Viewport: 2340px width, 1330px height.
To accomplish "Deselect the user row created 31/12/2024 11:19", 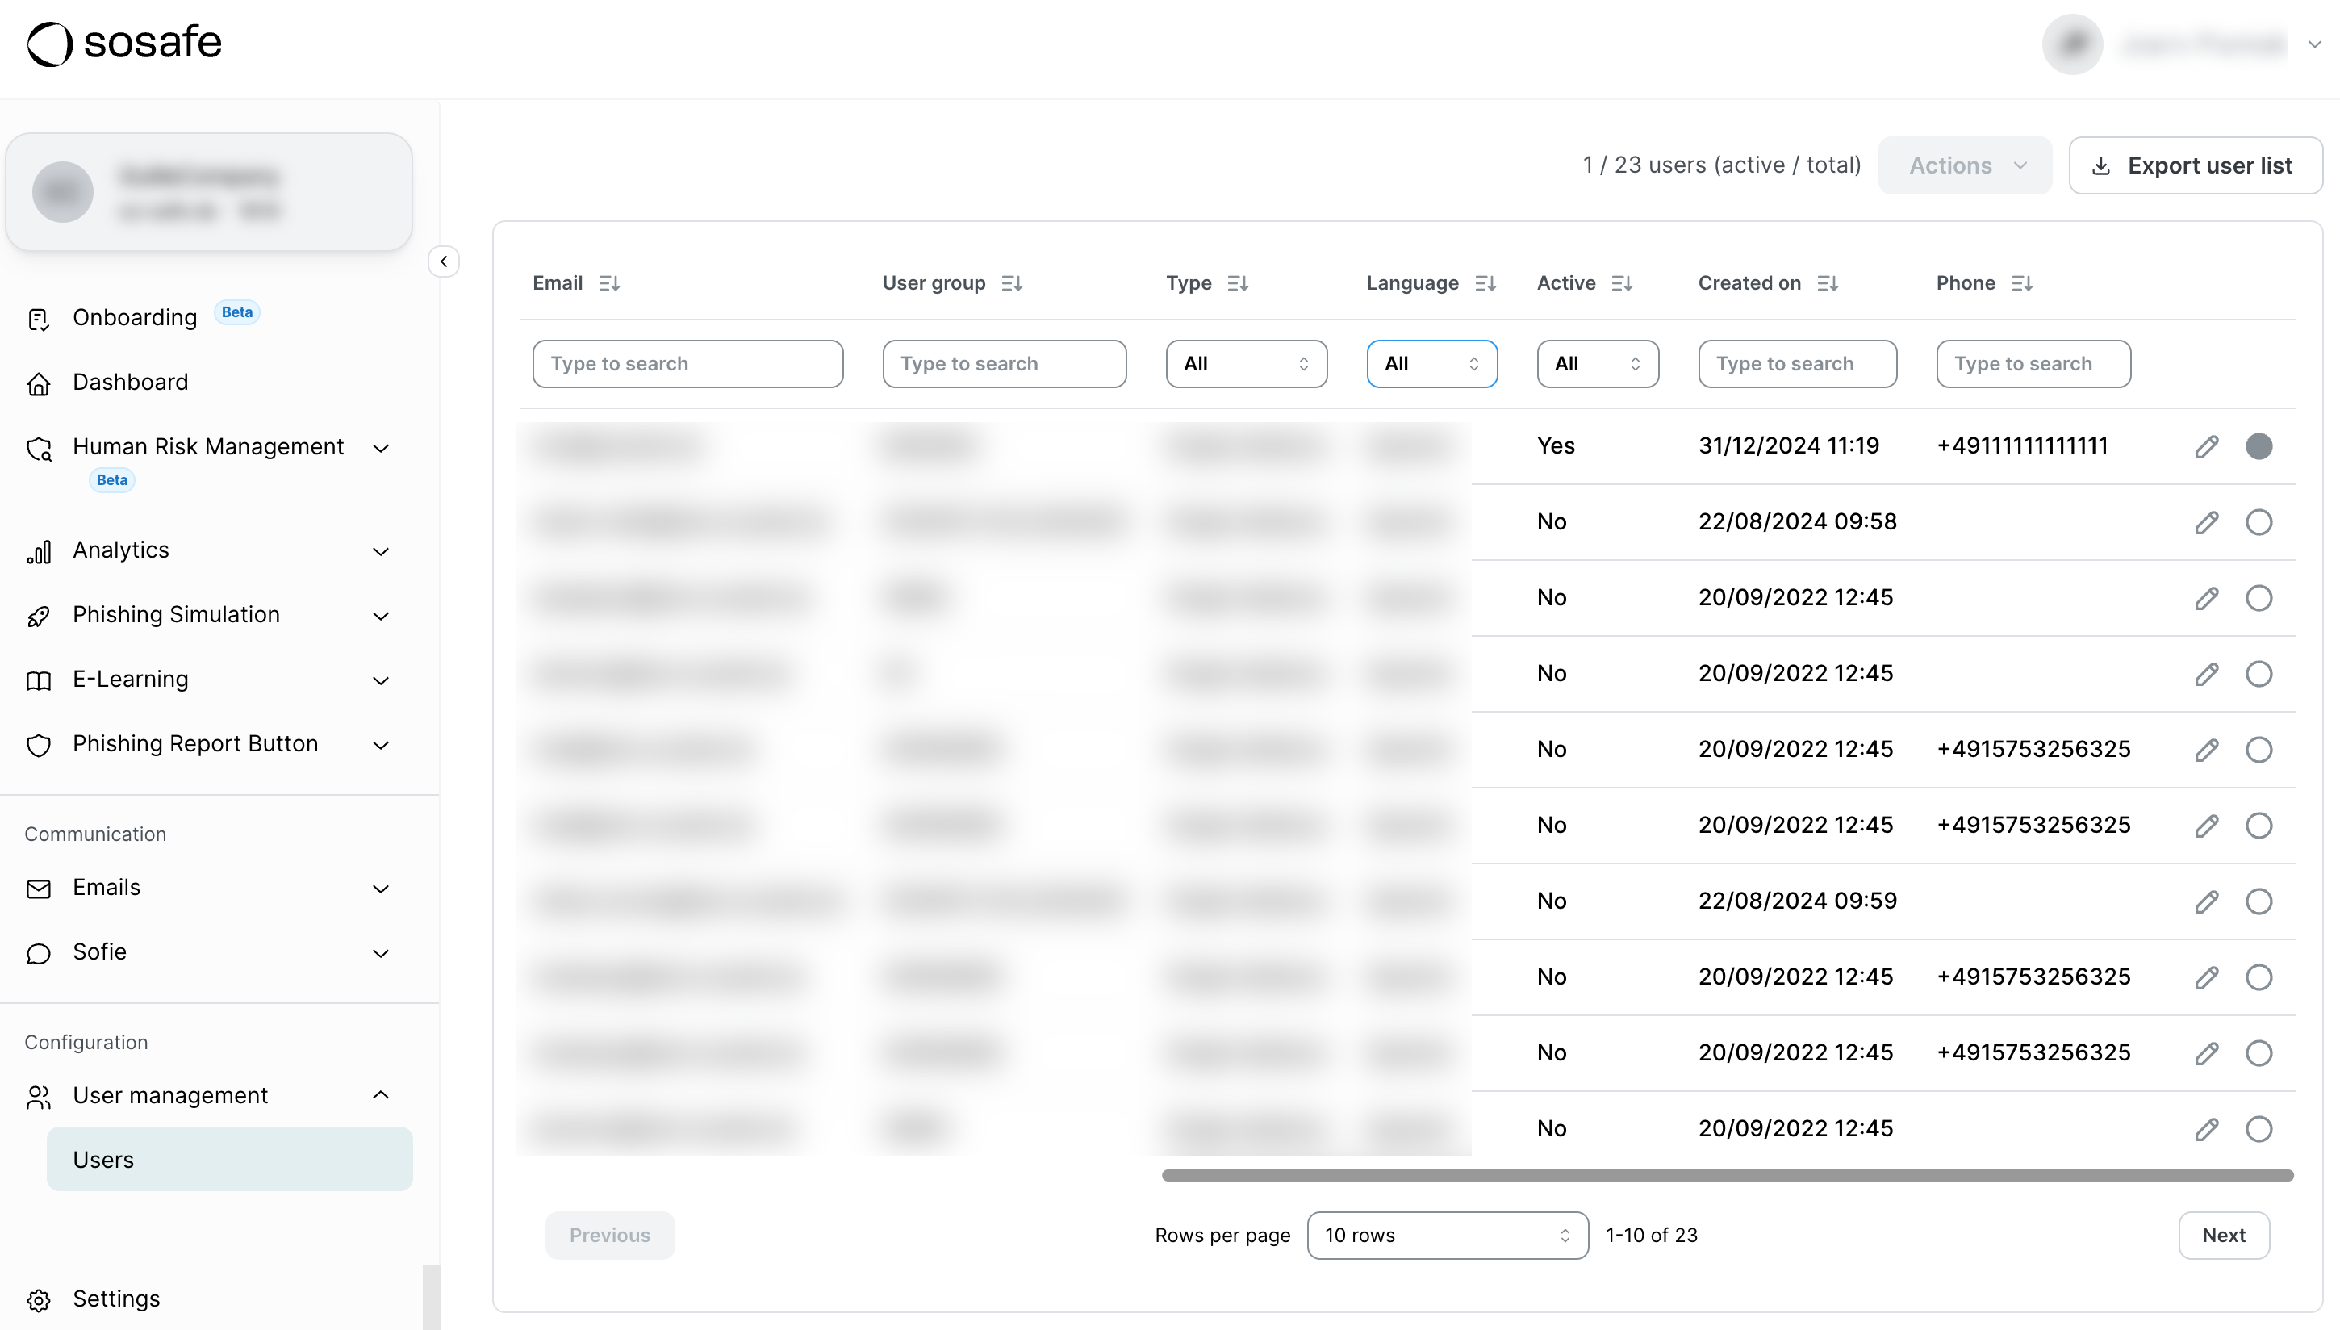I will coord(2258,446).
